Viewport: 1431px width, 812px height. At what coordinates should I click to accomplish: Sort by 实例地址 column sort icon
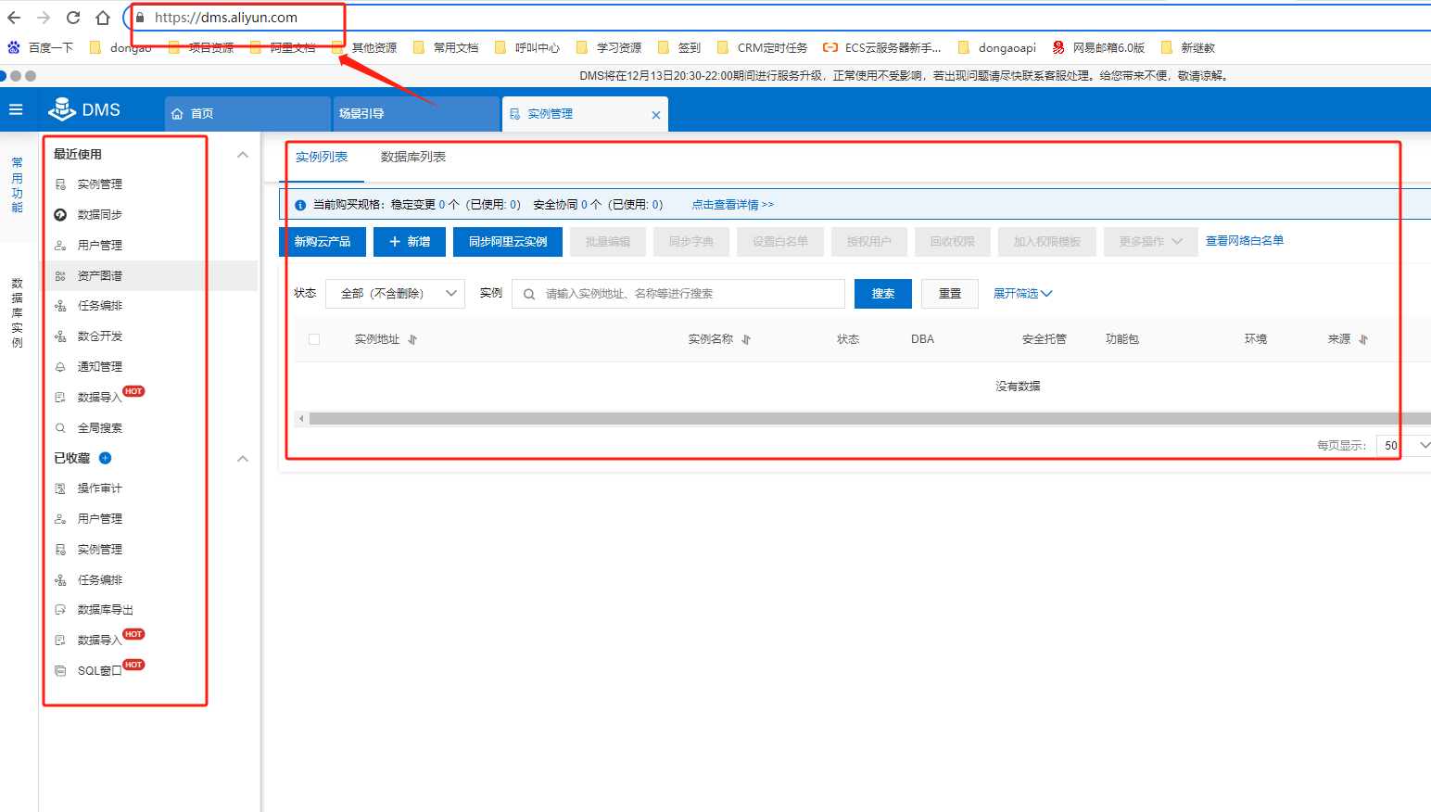(x=412, y=339)
